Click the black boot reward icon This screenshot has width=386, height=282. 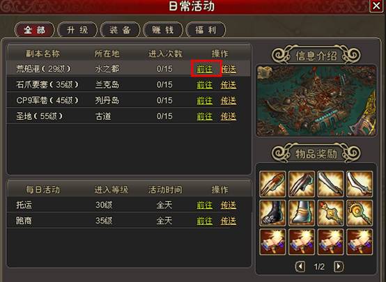tap(272, 213)
